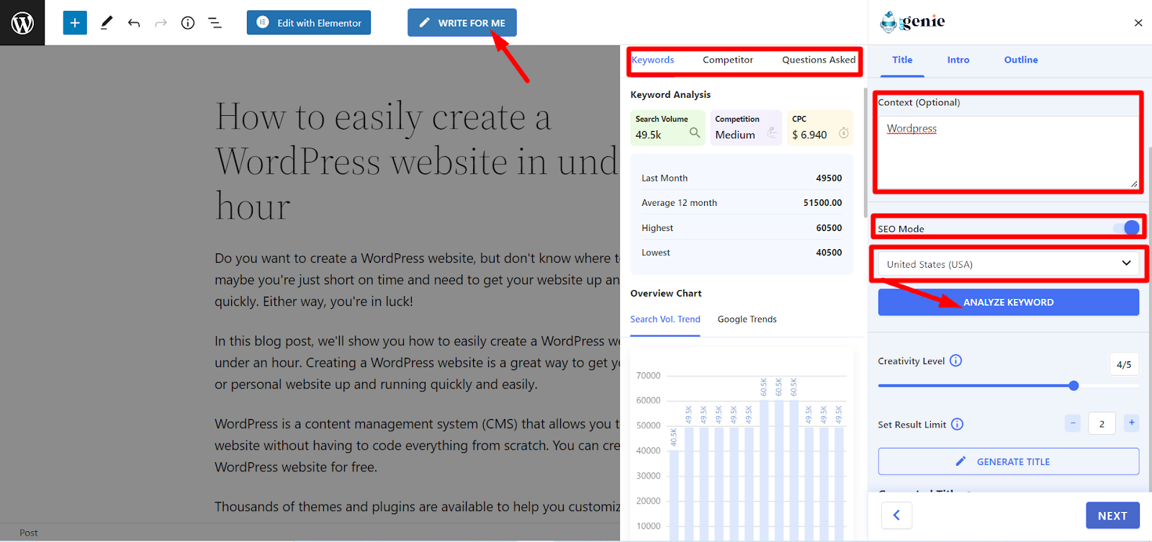Click the Creativity Level value 4/5 box
Viewport: 1152px width, 542px height.
[1124, 364]
